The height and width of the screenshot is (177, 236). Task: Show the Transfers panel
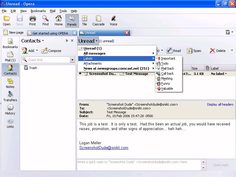(10, 96)
